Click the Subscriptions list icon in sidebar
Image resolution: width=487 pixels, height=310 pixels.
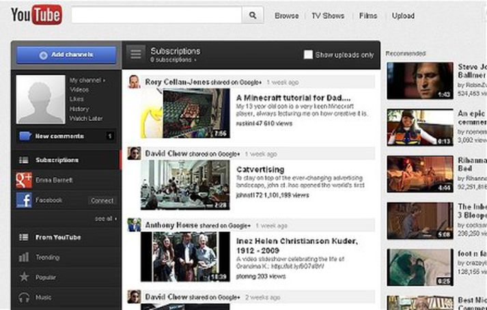tap(24, 160)
